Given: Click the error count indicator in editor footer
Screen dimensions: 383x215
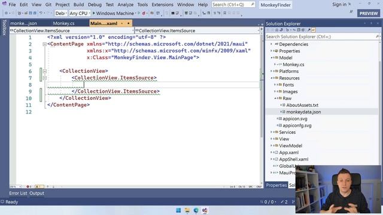Looking at the screenshot, I should 29,187.
